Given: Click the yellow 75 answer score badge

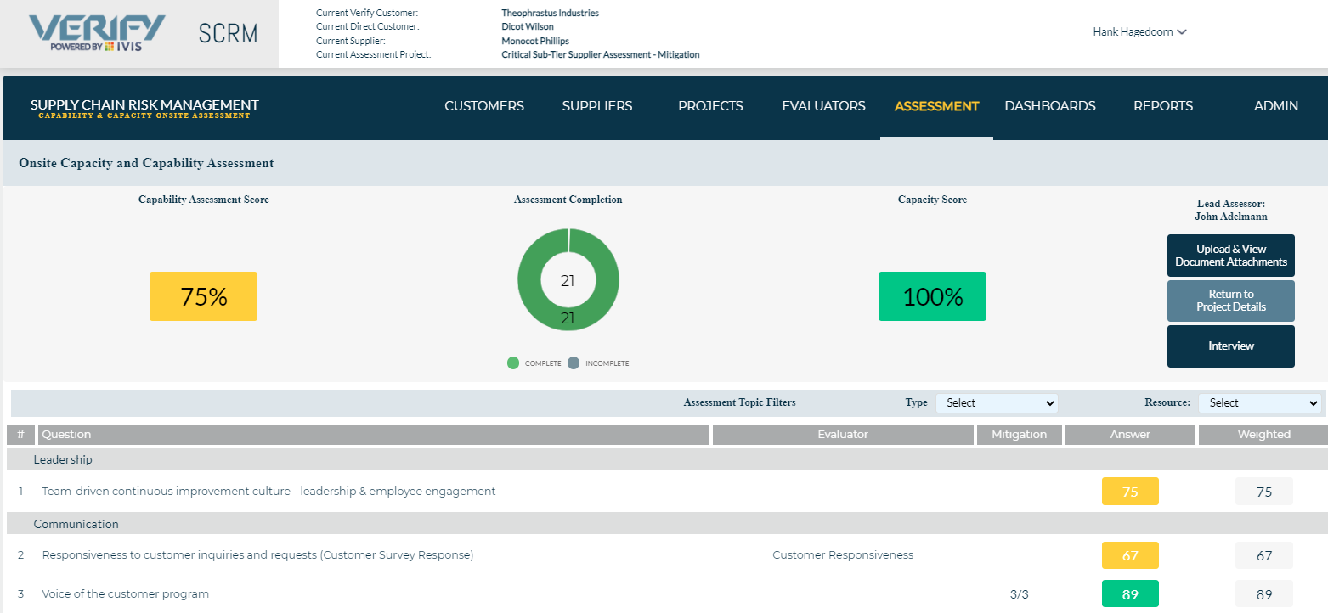Looking at the screenshot, I should pos(1130,491).
